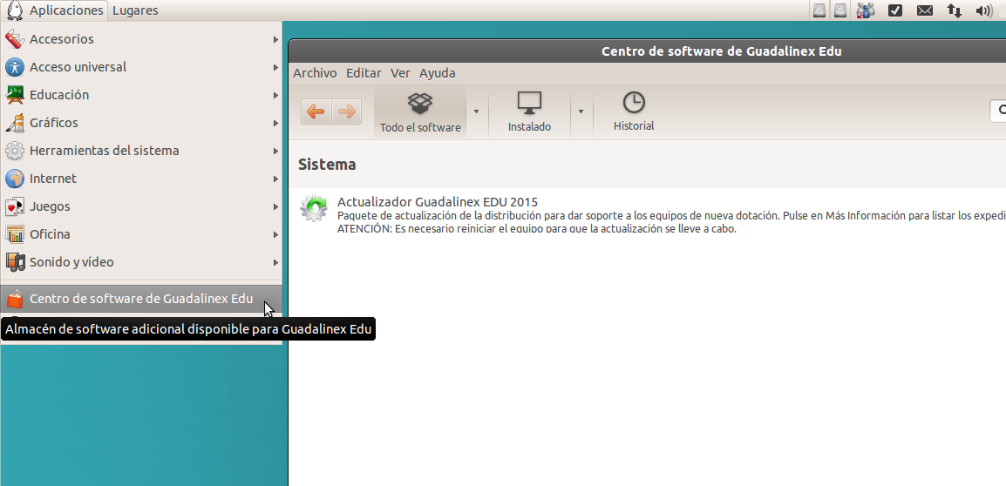The width and height of the screenshot is (1006, 486).
Task: Open the Aplicaciones menu in the top panel
Action: 55,10
